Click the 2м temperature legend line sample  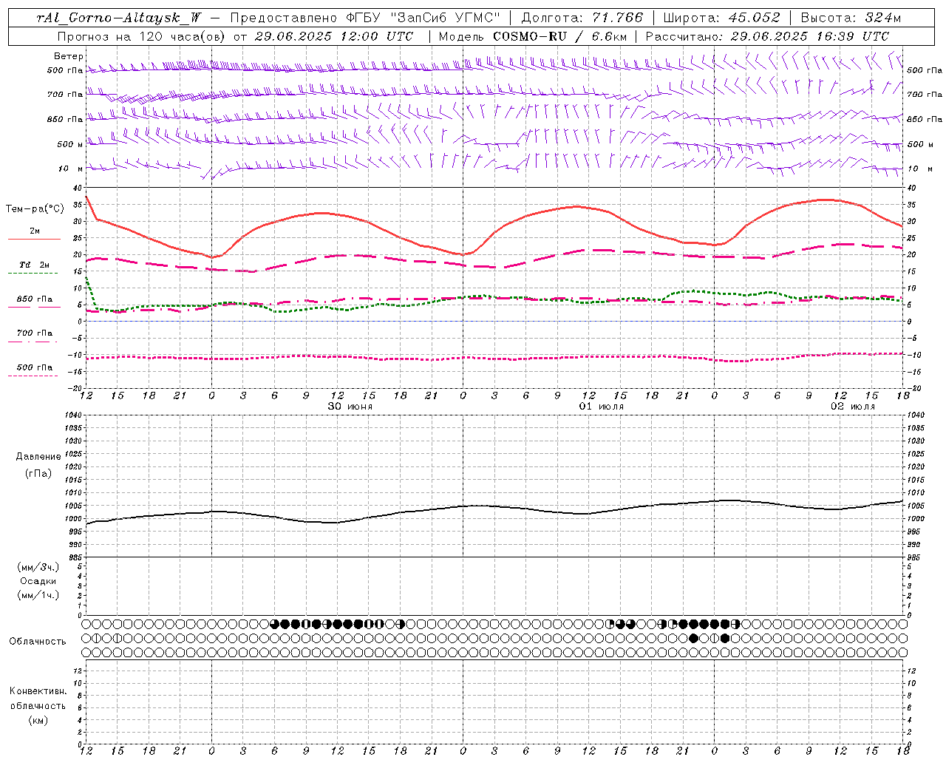coord(34,239)
